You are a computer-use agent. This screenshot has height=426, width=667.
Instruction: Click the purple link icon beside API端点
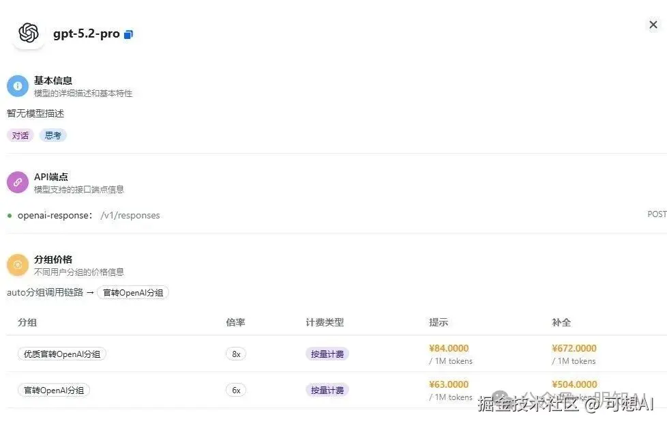point(17,182)
